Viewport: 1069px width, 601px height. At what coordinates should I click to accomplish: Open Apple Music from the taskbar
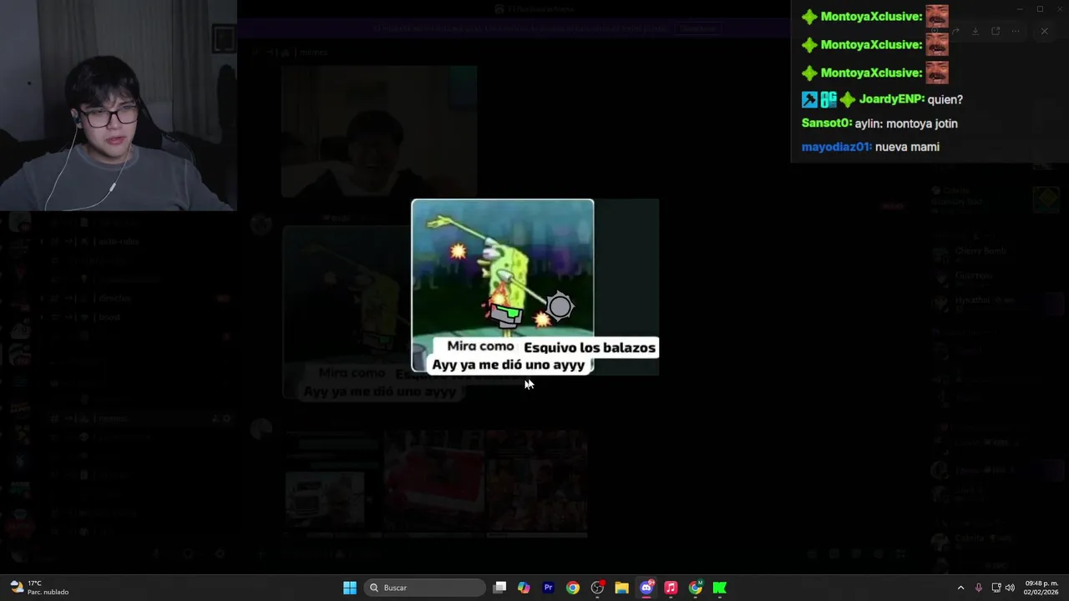pos(671,588)
